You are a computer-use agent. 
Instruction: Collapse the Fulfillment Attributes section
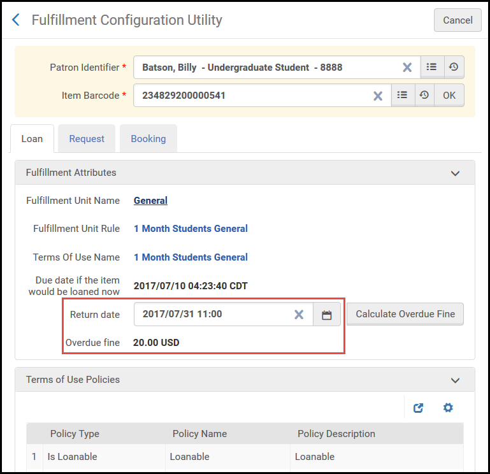[456, 173]
